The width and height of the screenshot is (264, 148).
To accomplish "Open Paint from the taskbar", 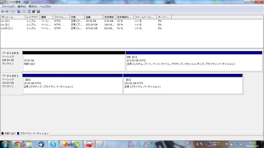I will click(x=101, y=144).
